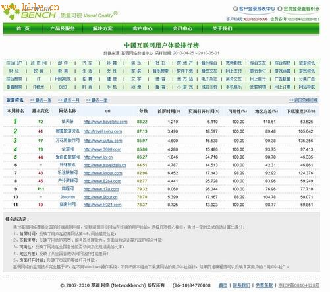Select the 娱乐 category
The height and width of the screenshot is (292, 330).
(x=136, y=63)
